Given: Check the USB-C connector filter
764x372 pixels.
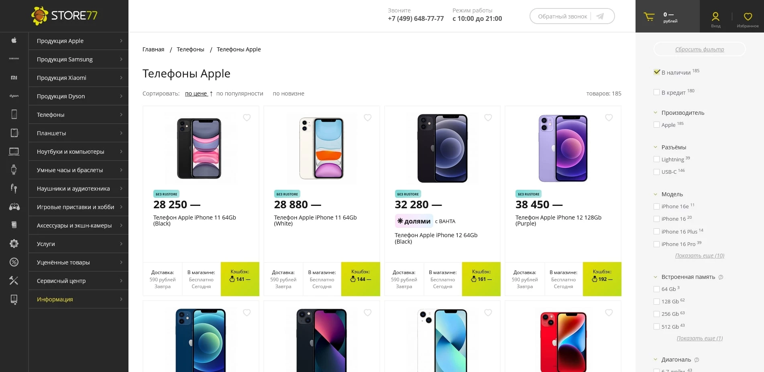Looking at the screenshot, I should [657, 172].
